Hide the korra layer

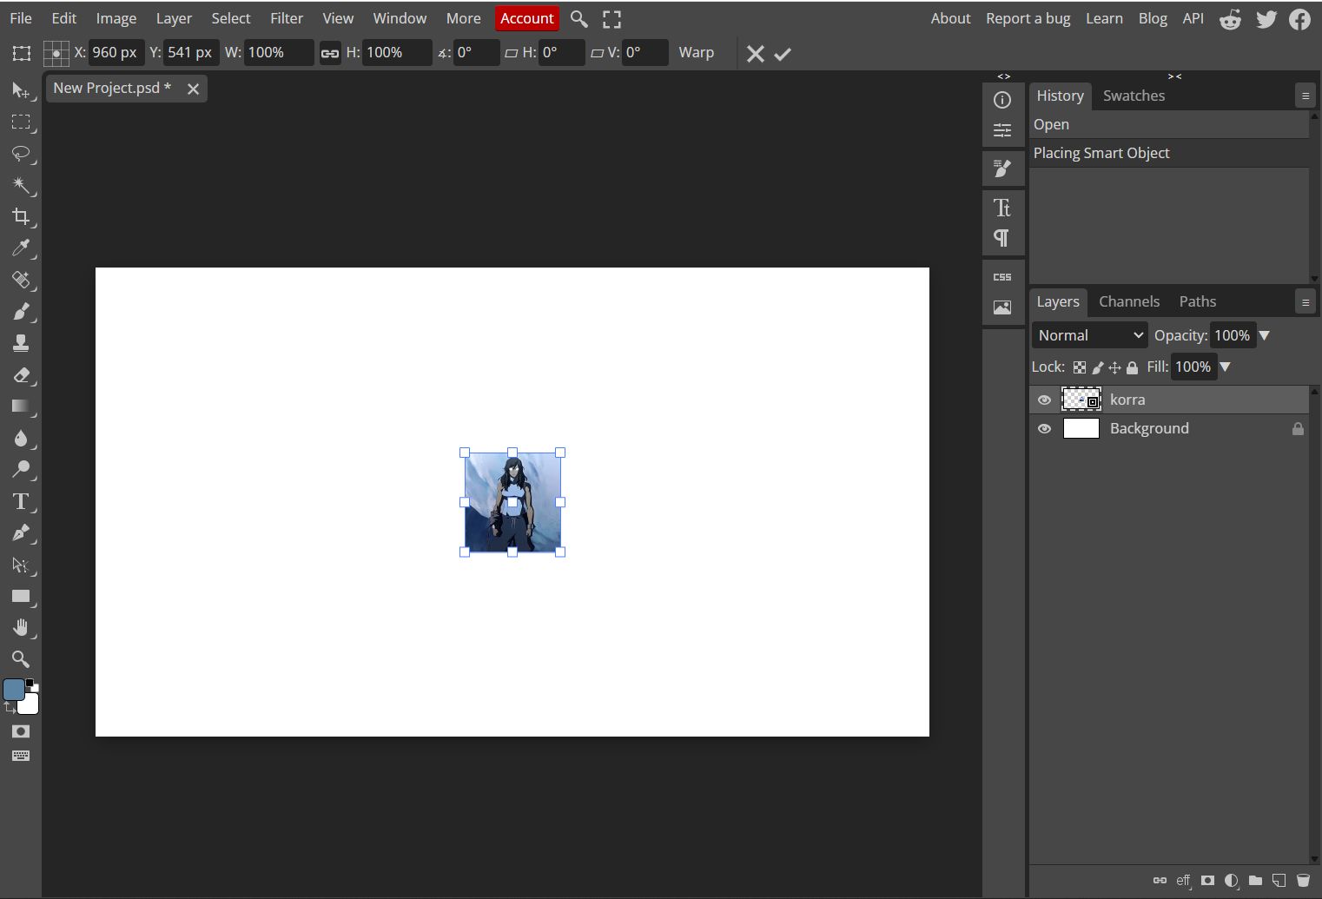(1045, 400)
